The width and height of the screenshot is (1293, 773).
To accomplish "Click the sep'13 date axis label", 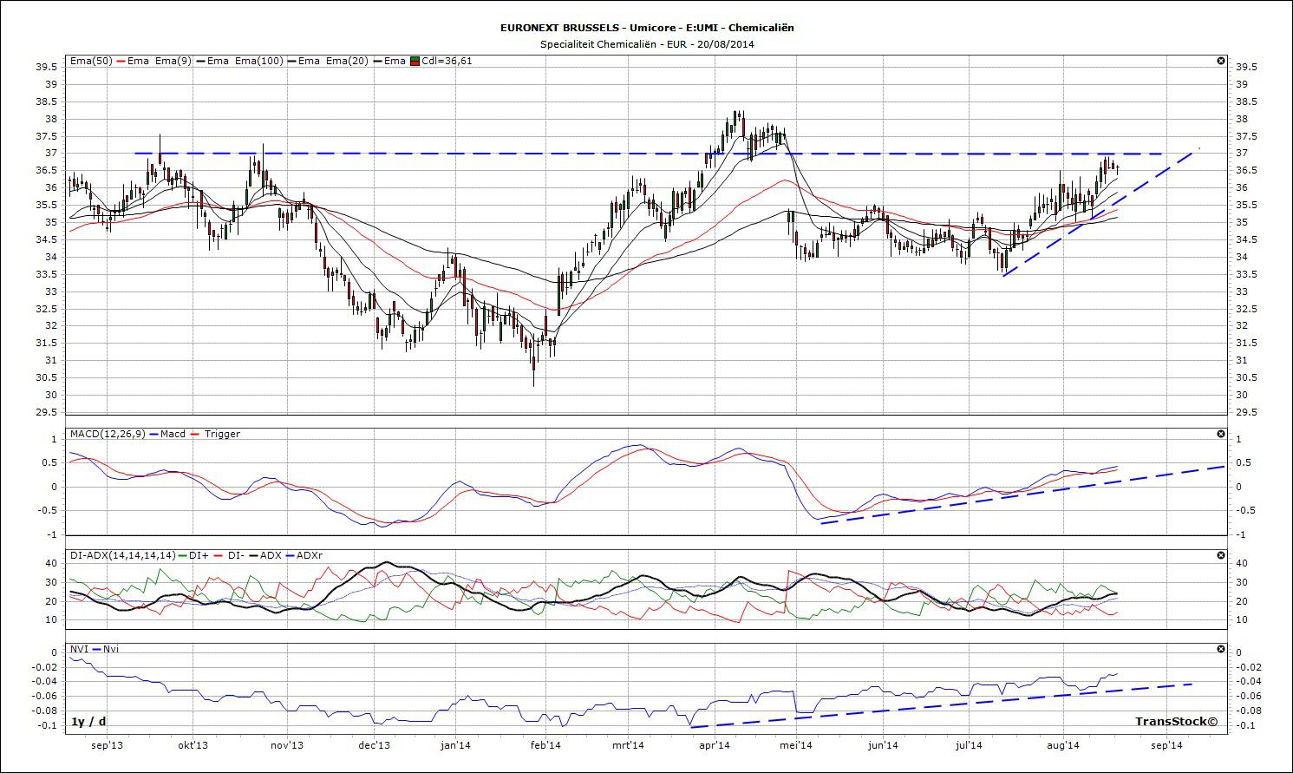I will tap(107, 745).
